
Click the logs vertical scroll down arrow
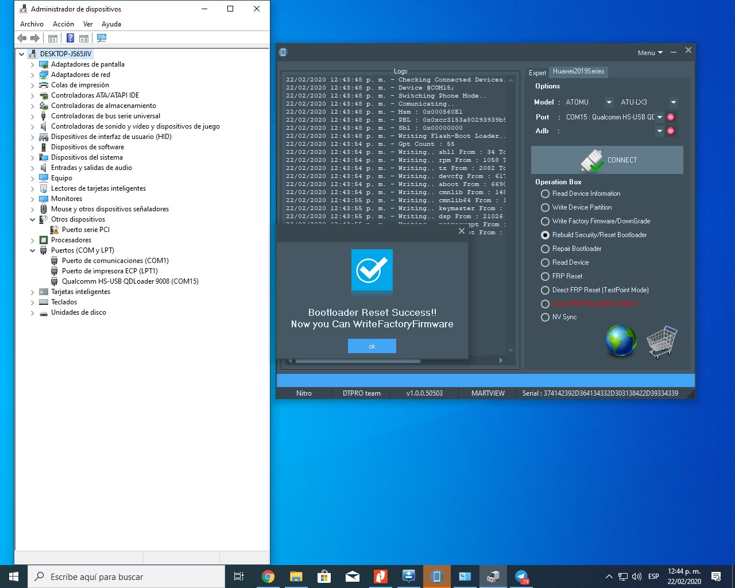click(x=510, y=351)
